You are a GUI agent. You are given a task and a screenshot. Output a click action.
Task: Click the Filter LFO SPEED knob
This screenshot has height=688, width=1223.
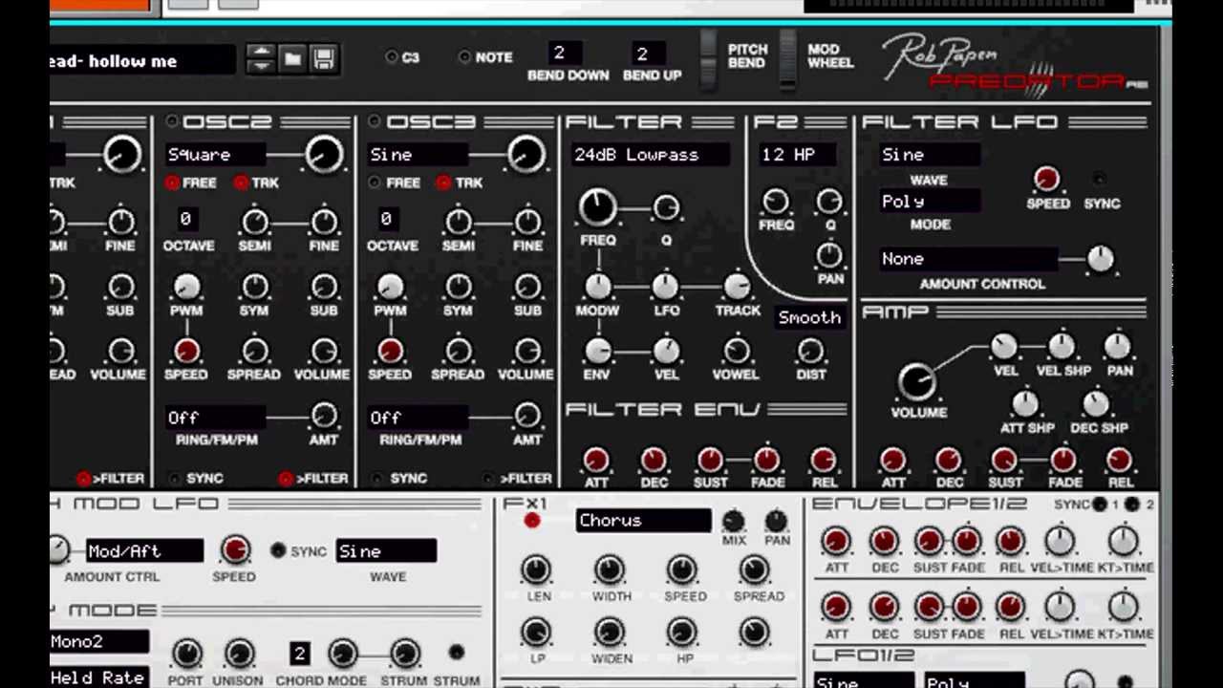click(1047, 178)
